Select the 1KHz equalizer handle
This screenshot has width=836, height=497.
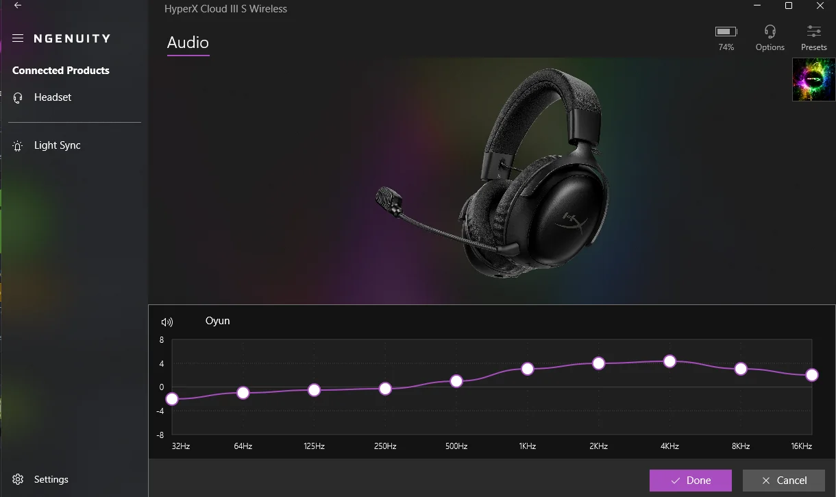[527, 369]
